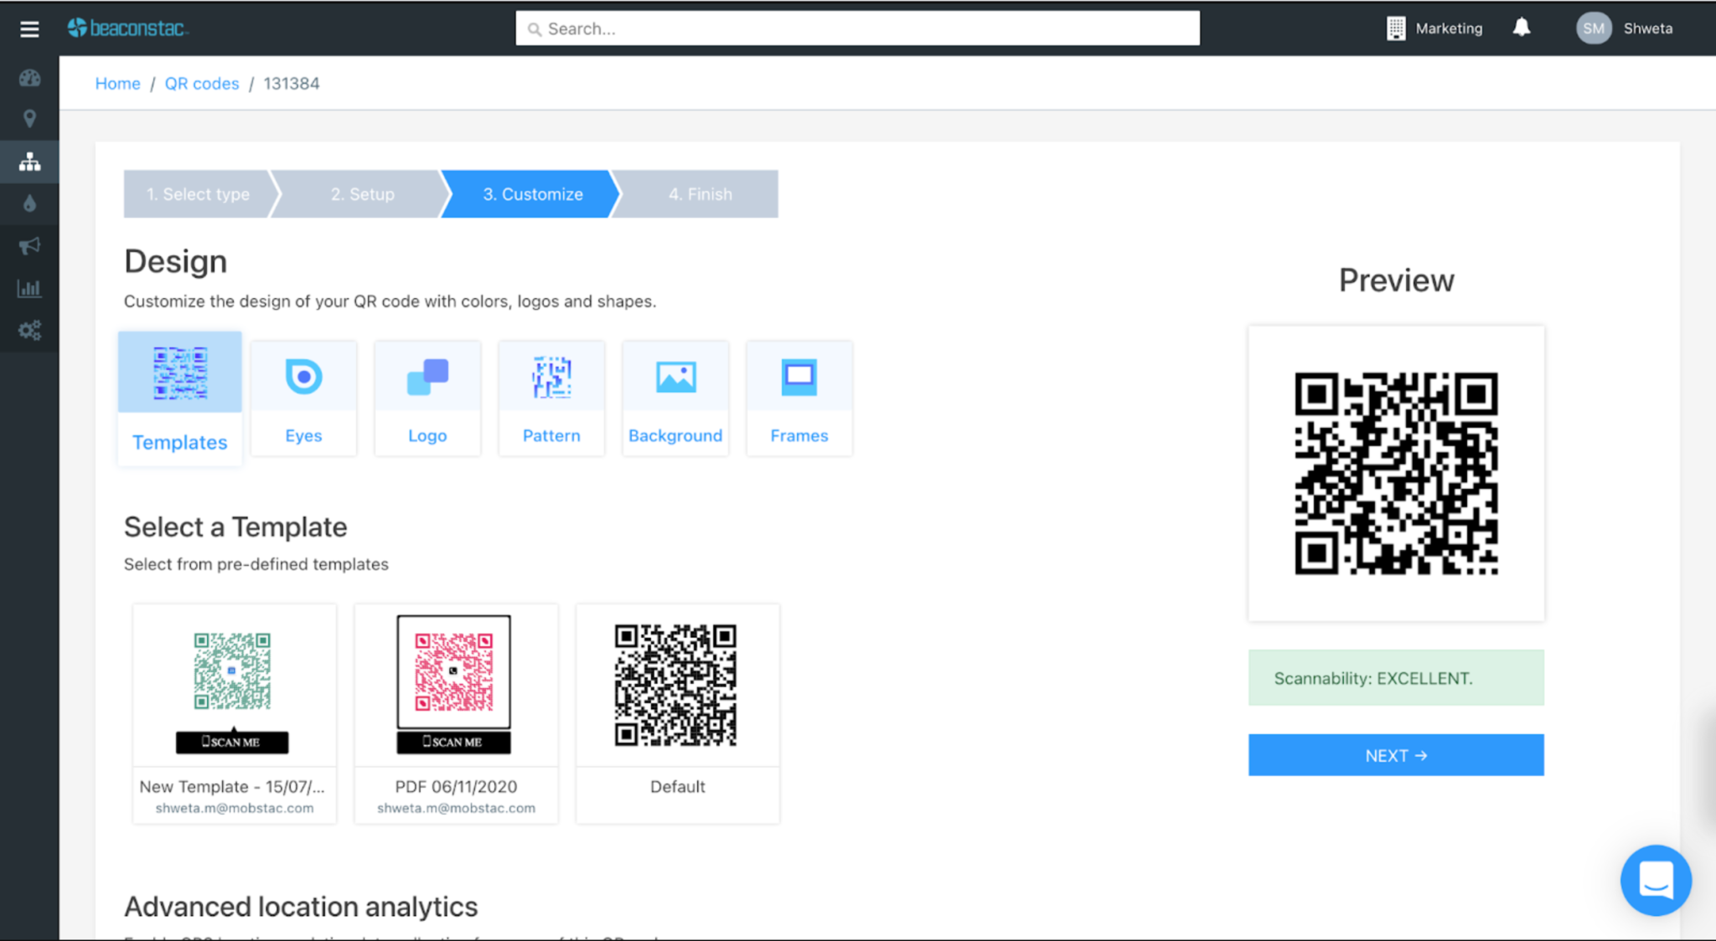
Task: Click the notification bell icon
Action: [1522, 28]
